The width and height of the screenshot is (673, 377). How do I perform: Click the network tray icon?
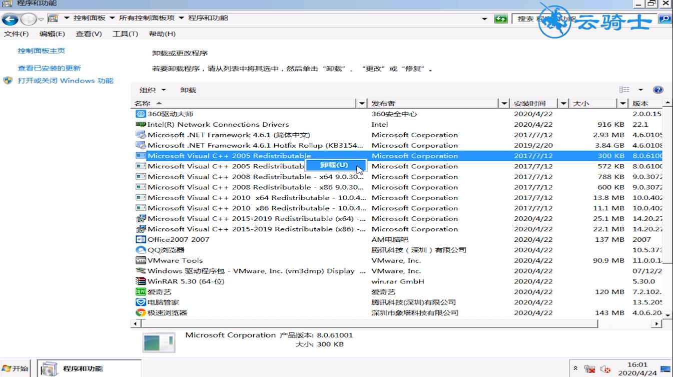[590, 369]
